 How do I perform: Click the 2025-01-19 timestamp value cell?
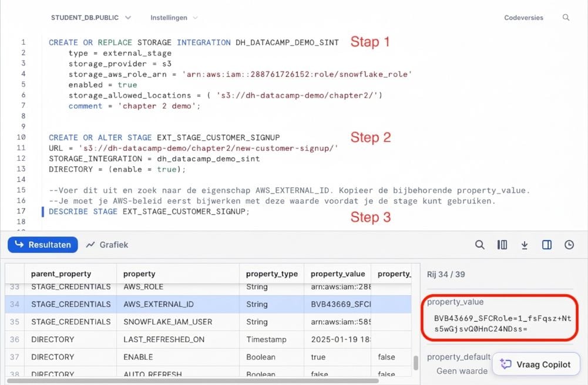(338, 339)
